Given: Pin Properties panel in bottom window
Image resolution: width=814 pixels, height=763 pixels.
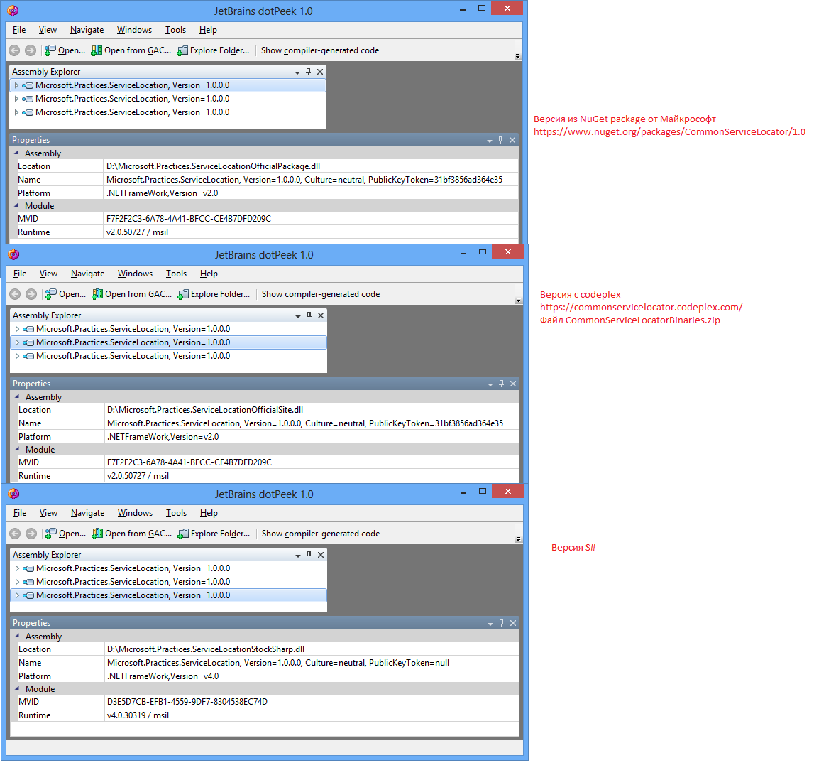Looking at the screenshot, I should pyautogui.click(x=501, y=623).
